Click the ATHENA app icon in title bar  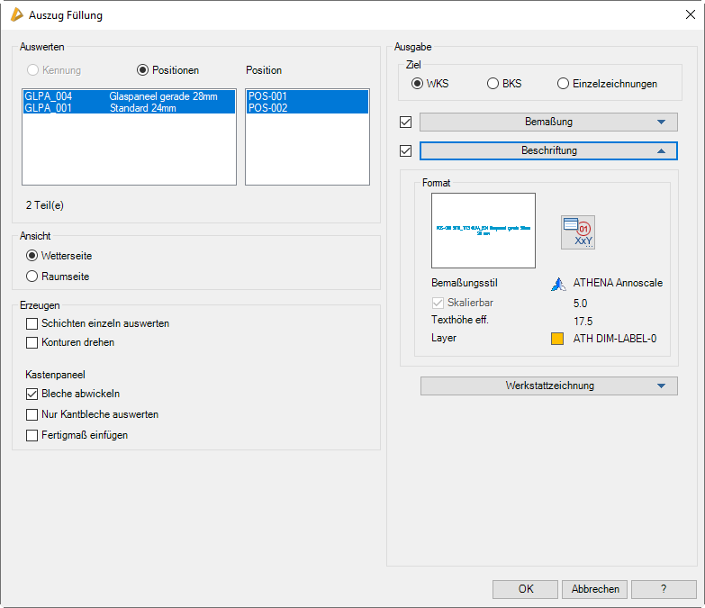point(16,14)
